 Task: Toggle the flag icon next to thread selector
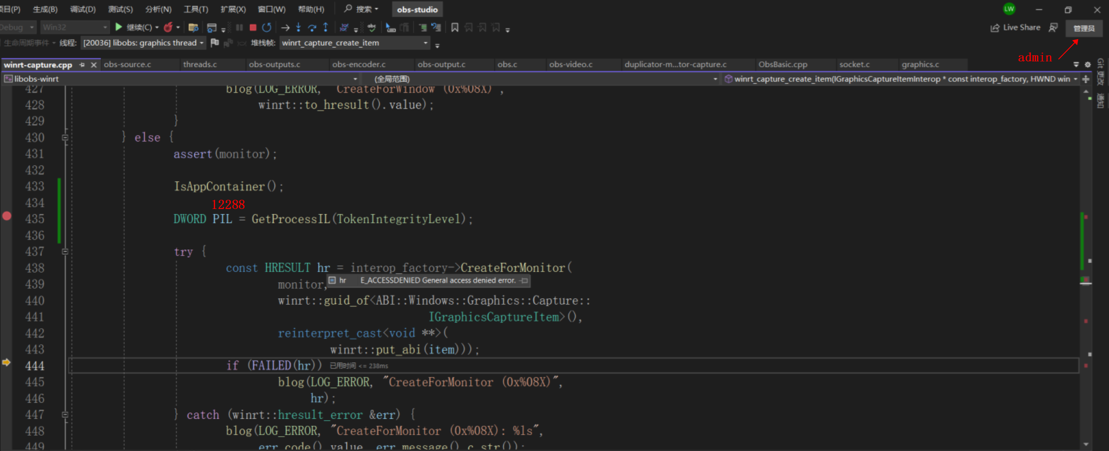coord(214,43)
